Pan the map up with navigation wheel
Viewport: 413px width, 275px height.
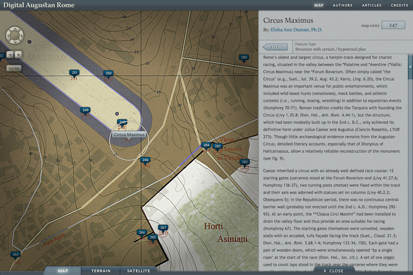(15, 29)
